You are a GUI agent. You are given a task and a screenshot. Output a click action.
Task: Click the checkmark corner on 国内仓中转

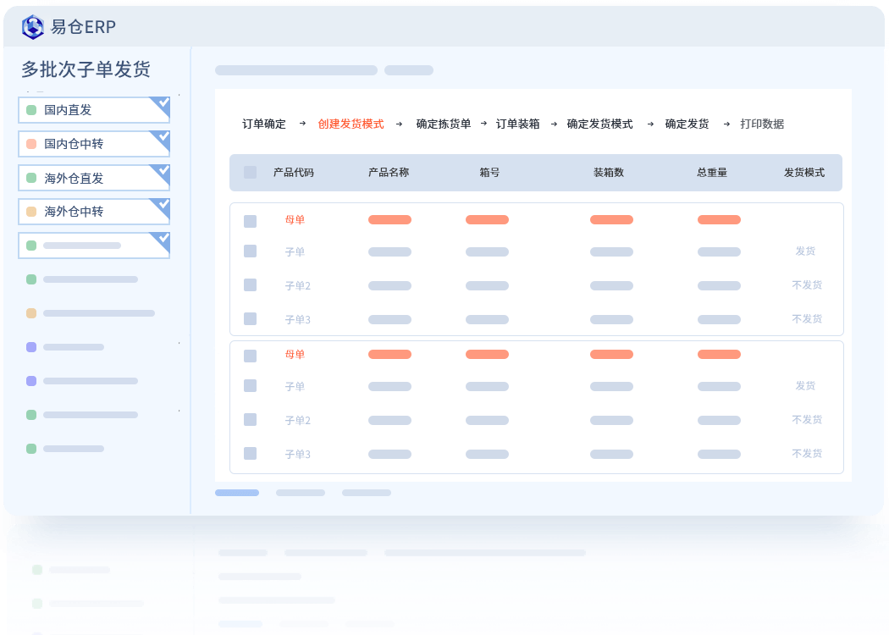(x=162, y=140)
